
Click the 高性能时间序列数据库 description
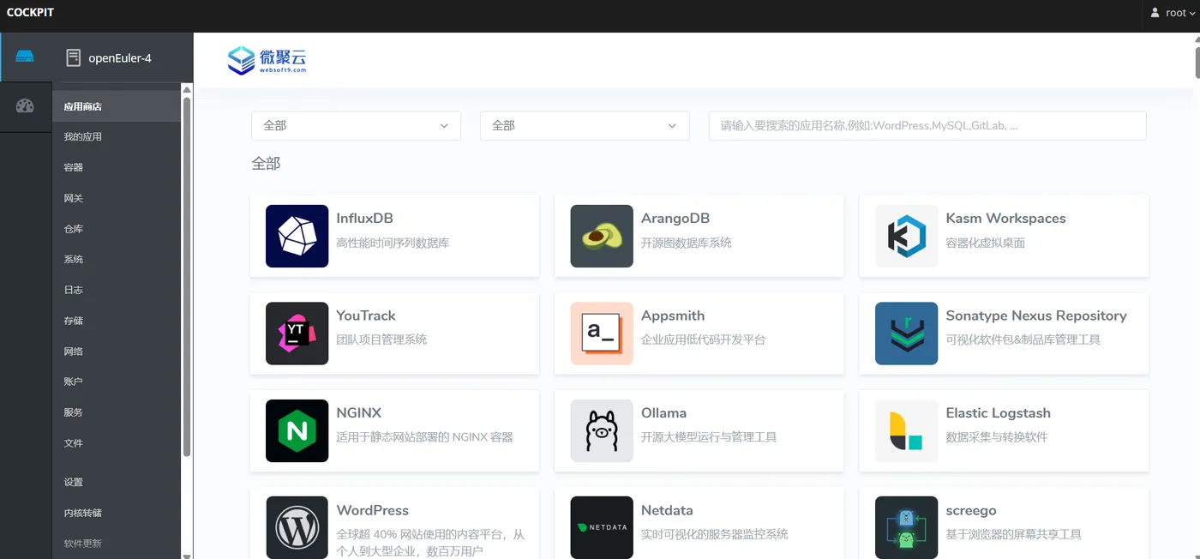[x=393, y=243]
